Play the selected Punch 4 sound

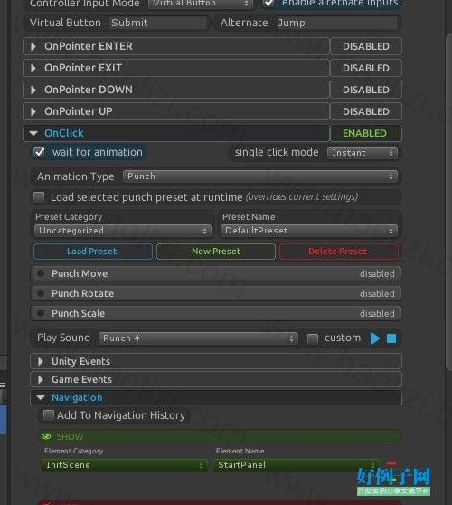point(375,338)
